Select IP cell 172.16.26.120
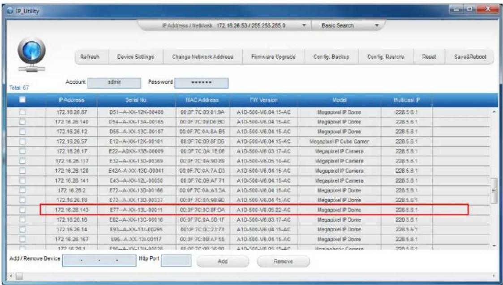The image size is (503, 285). [x=72, y=171]
